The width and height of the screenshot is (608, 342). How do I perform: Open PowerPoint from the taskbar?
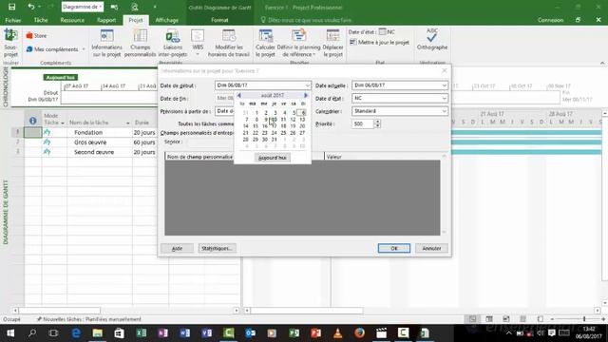[315, 332]
